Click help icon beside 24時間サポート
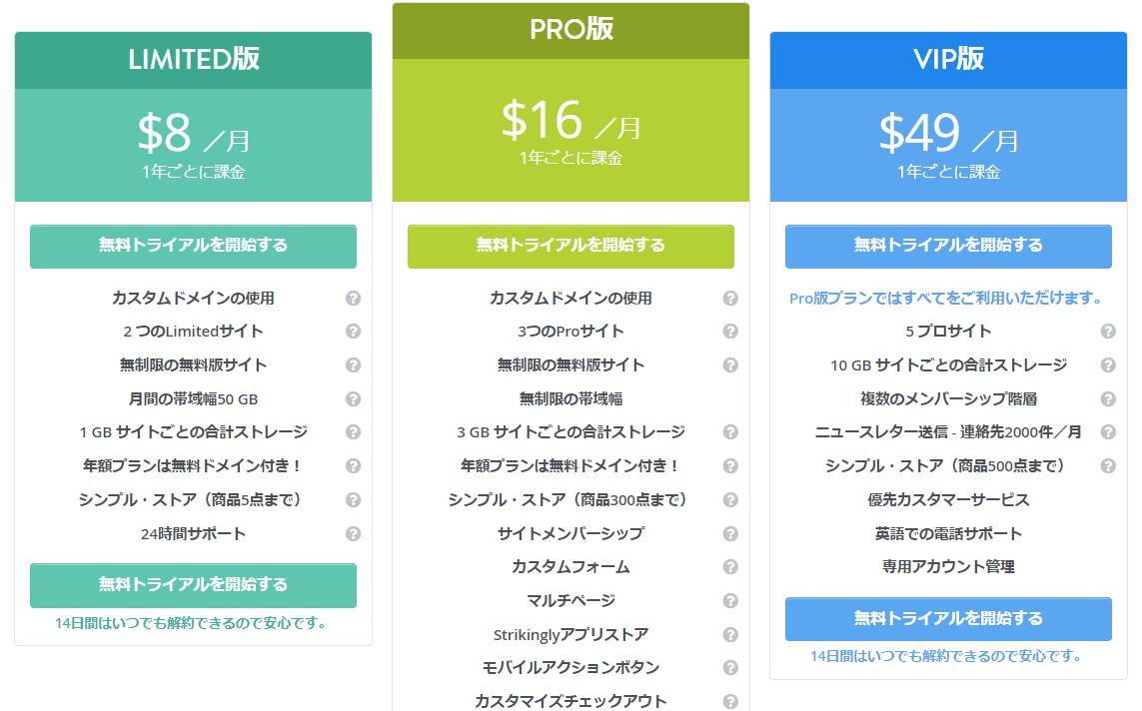This screenshot has height=711, width=1142. pyautogui.click(x=353, y=533)
